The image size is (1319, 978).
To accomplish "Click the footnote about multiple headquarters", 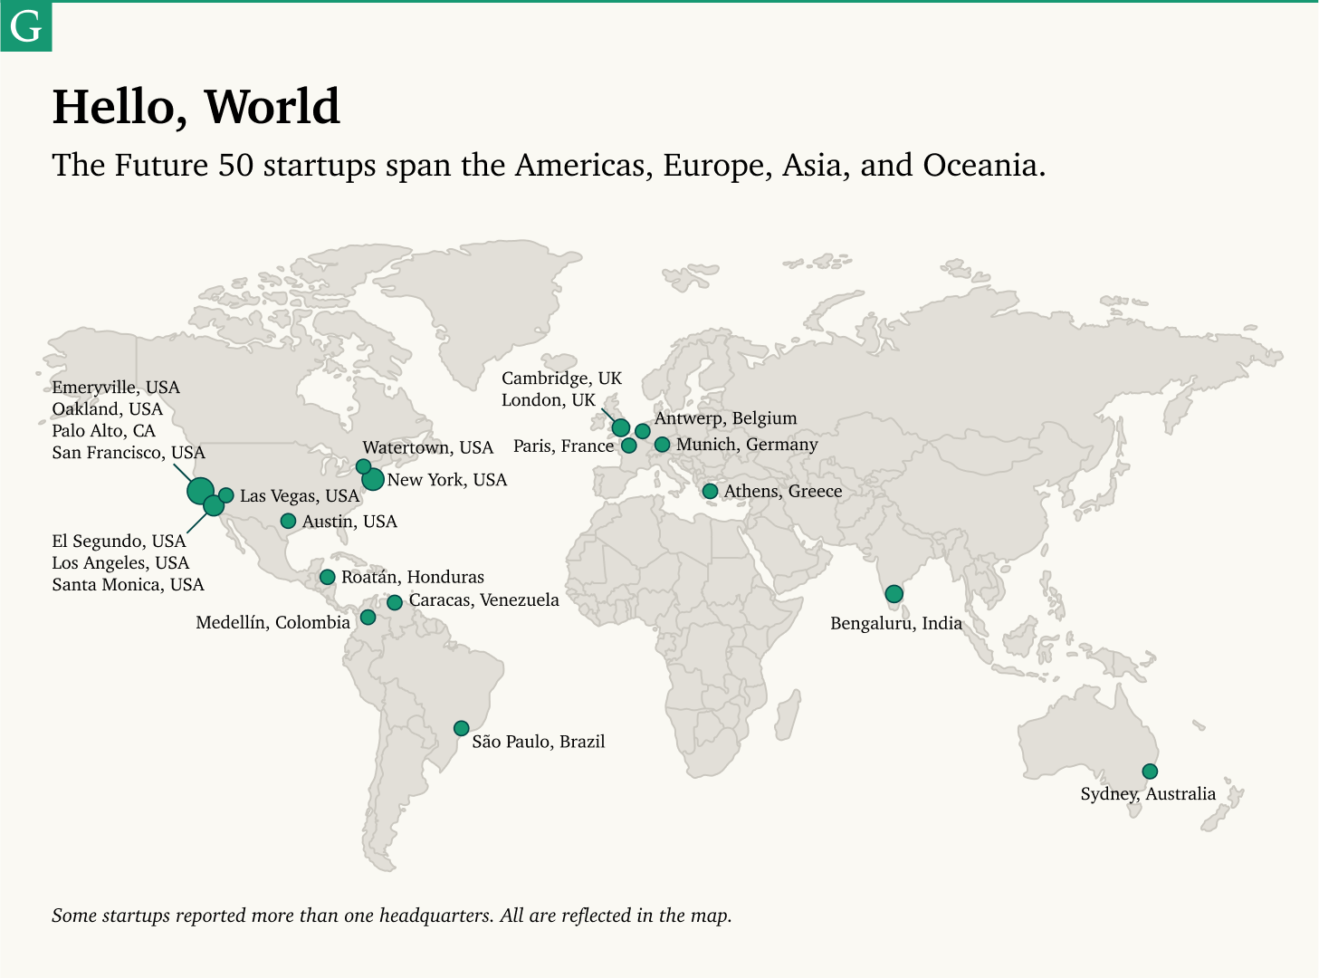I will (391, 916).
